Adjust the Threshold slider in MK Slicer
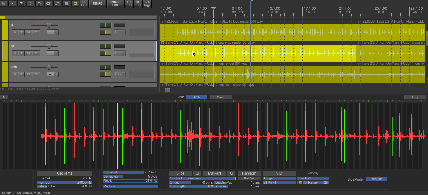Image resolution: width=428 pixels, height=195 pixels. click(130, 172)
